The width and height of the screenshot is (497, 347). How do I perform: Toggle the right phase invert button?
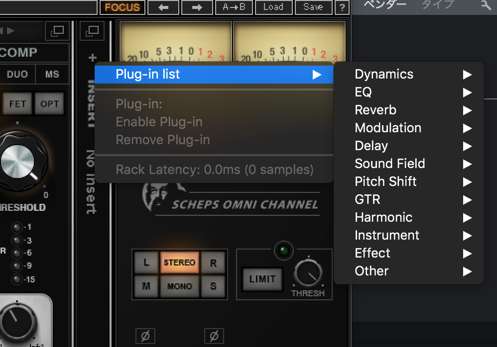coord(214,336)
